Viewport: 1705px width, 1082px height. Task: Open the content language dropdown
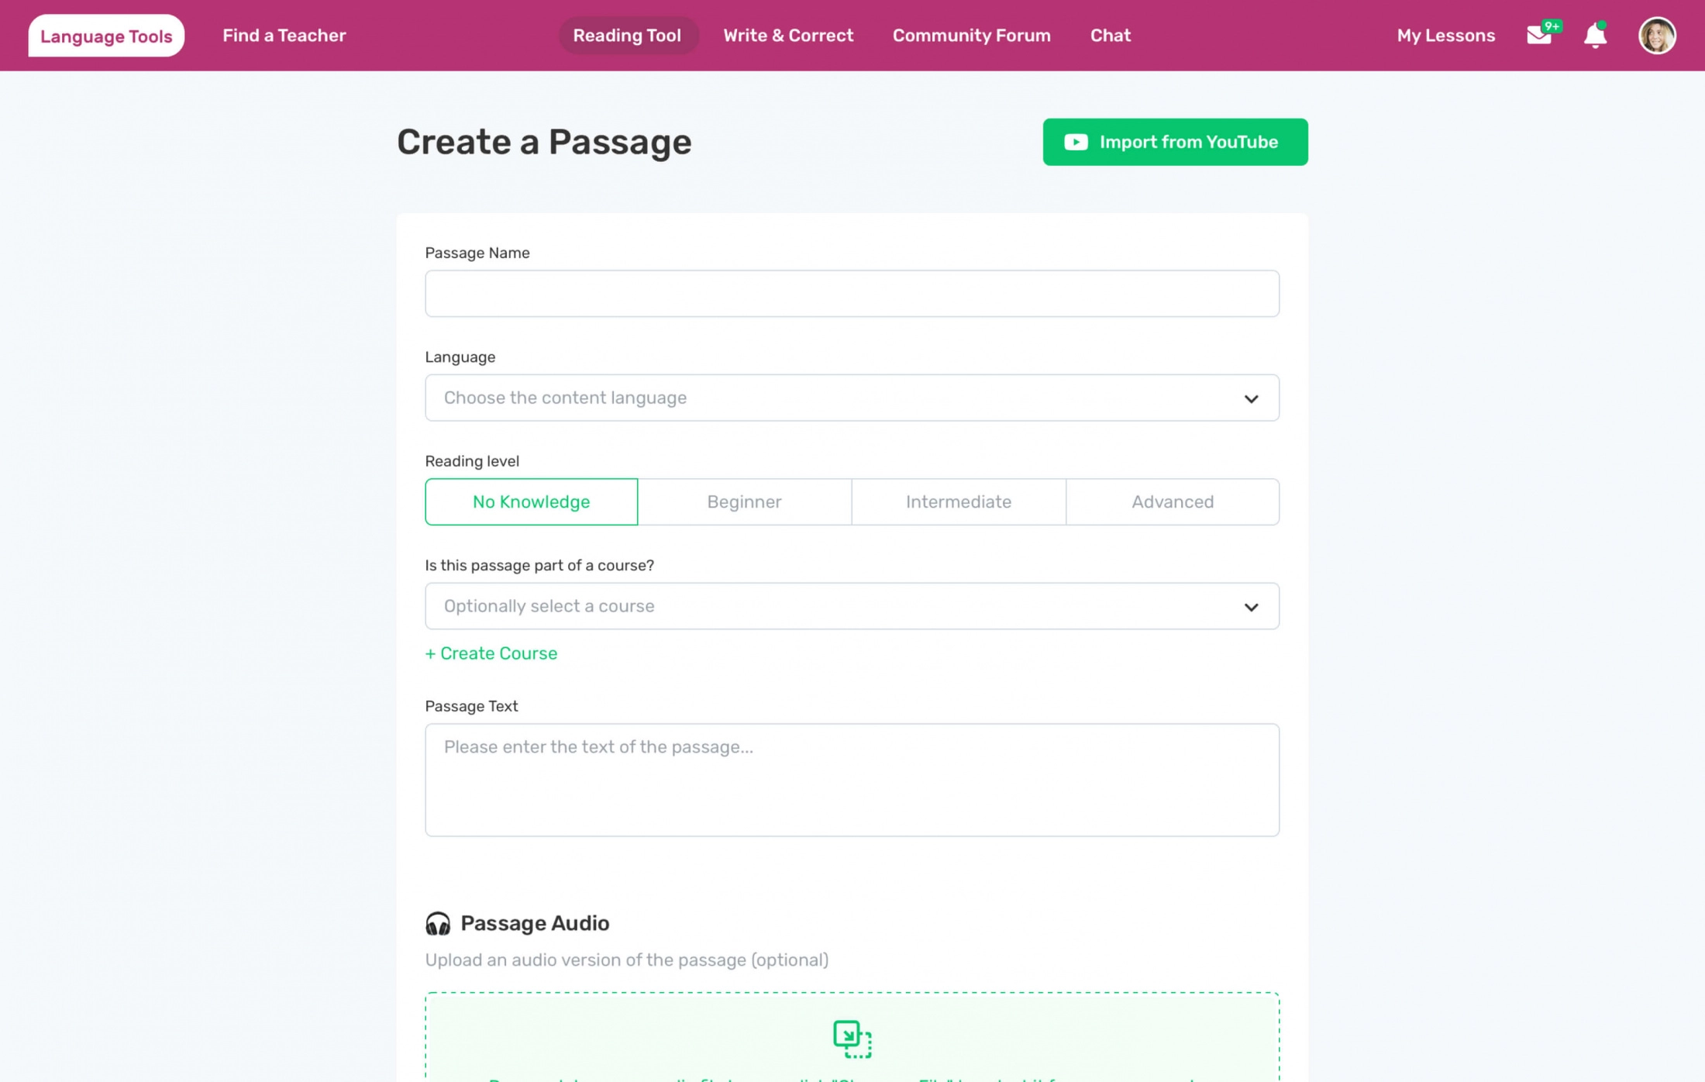[852, 398]
